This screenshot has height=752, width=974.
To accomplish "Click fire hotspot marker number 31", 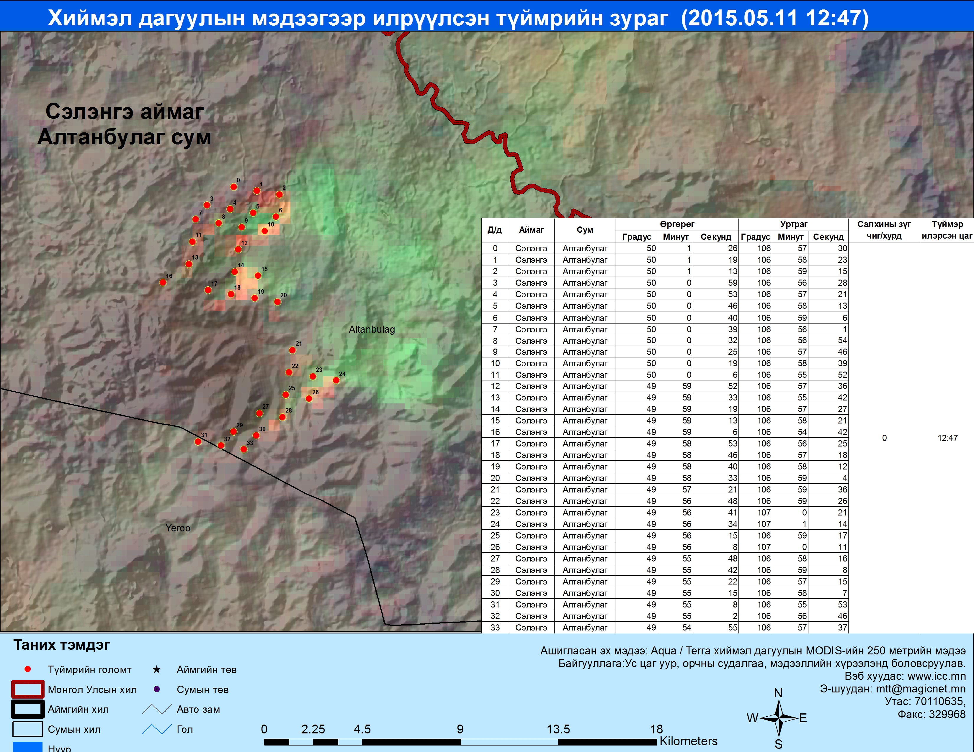I will [x=198, y=441].
